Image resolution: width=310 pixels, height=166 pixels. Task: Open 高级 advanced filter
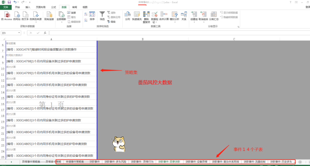point(111,22)
